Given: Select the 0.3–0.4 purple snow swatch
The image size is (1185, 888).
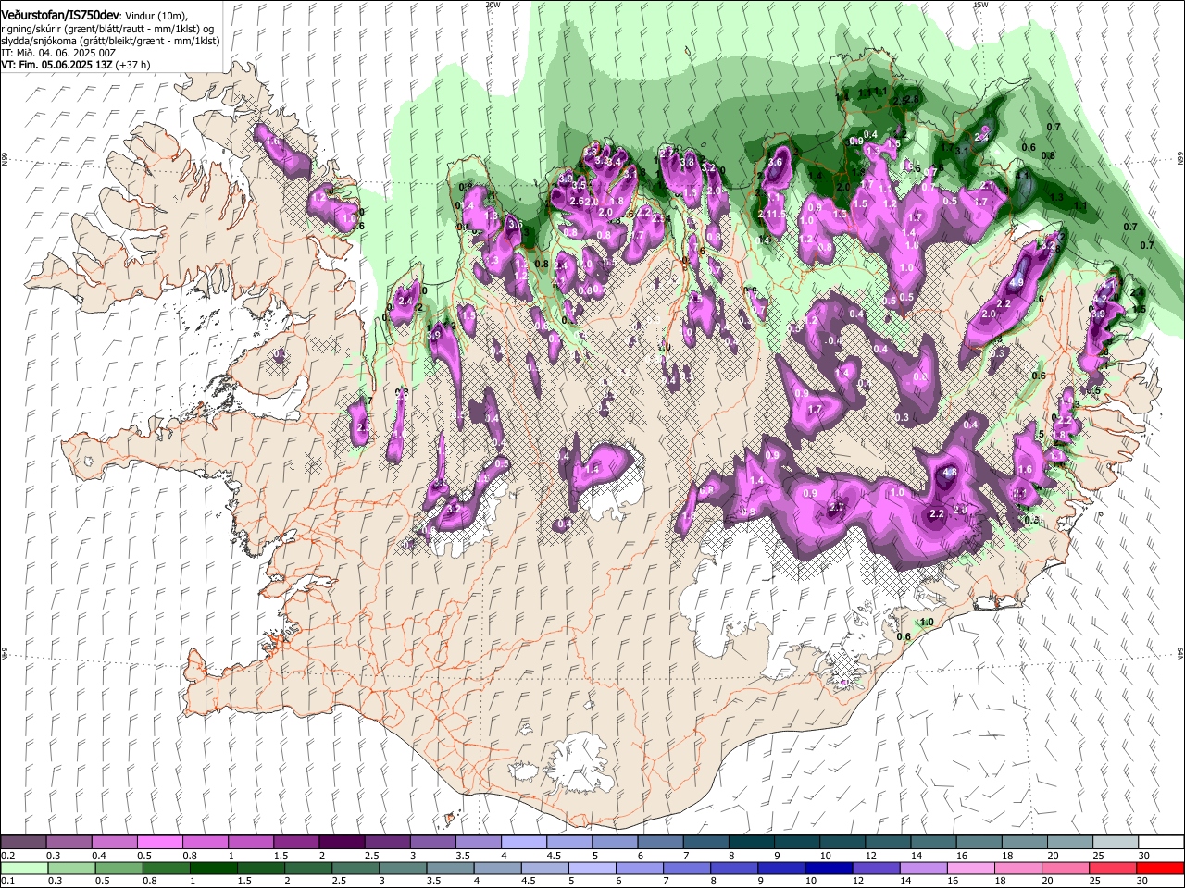Looking at the screenshot, I should click(69, 842).
